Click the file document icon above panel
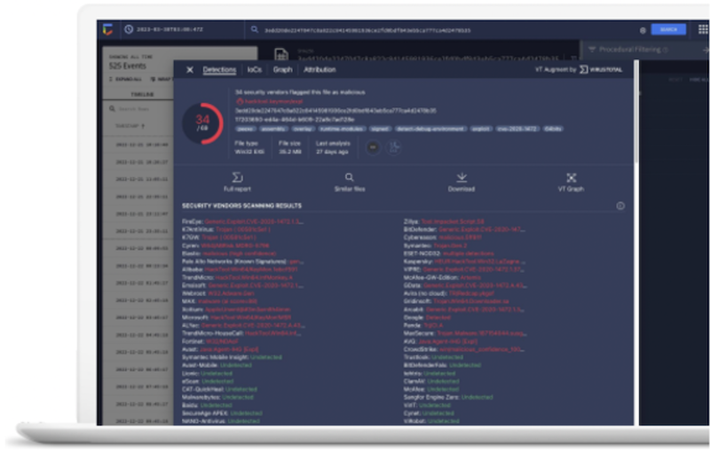Viewport: 710px width, 453px height. point(281,54)
